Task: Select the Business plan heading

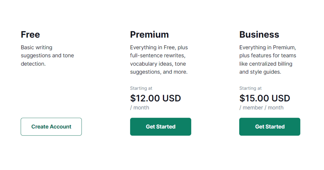Action: [x=259, y=35]
